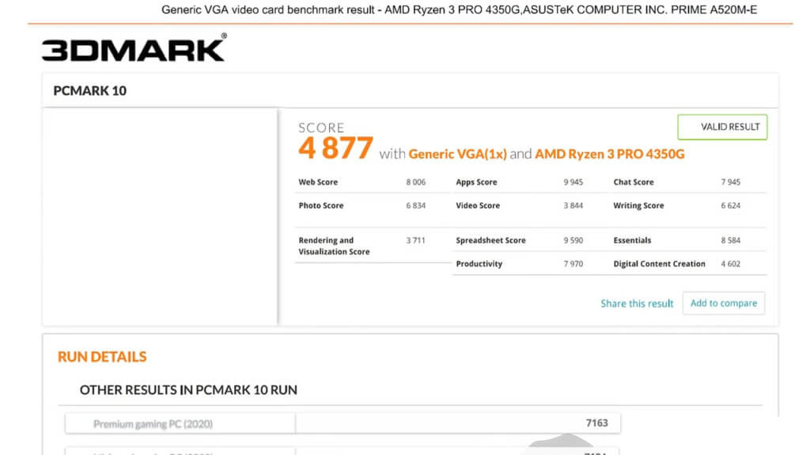Viewport: 810px width, 455px height.
Task: Open the AMD Ryzen 3 PRO 4350G link
Action: click(x=610, y=154)
